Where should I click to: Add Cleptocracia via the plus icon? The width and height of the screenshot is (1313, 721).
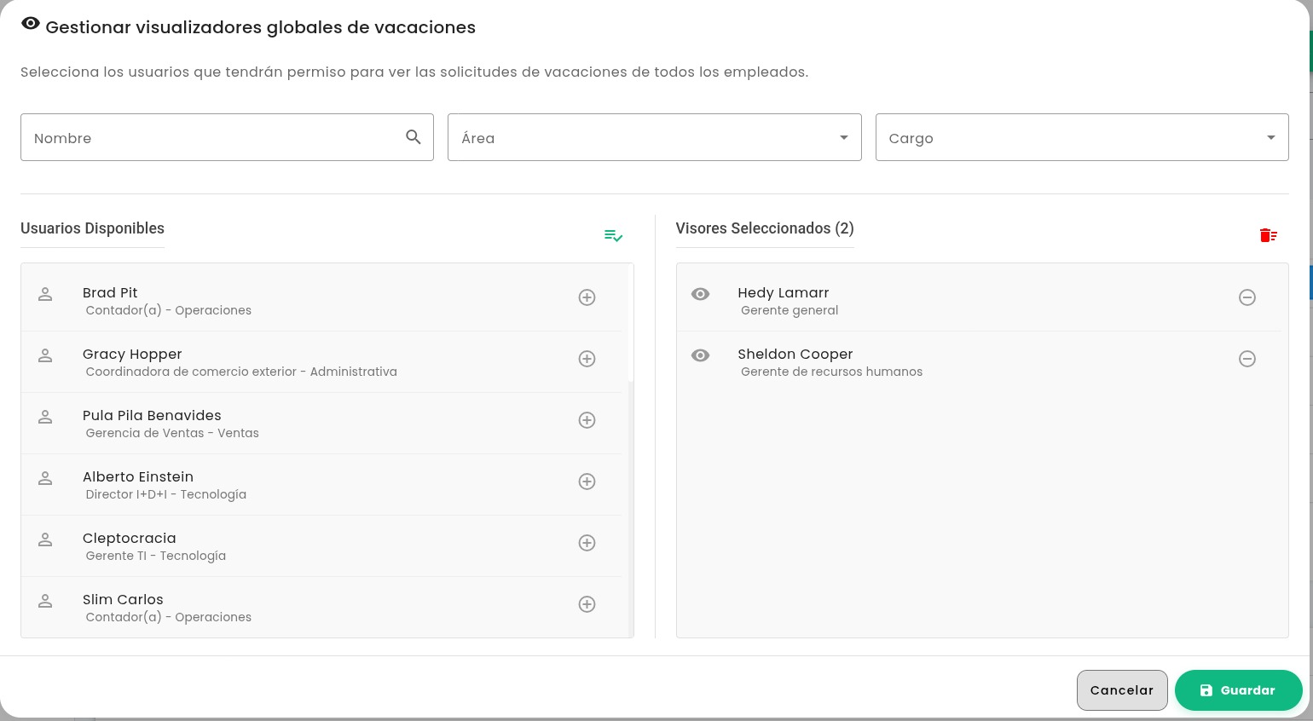(587, 543)
